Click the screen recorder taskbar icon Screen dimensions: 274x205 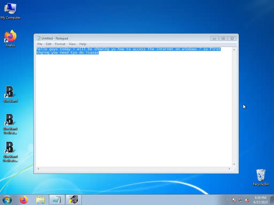[74, 200]
